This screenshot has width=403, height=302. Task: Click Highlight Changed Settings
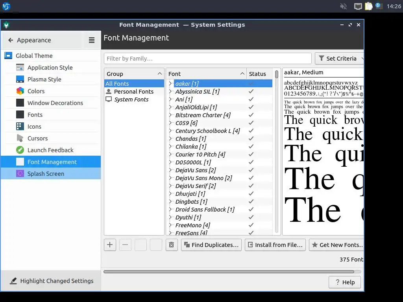[x=52, y=281]
